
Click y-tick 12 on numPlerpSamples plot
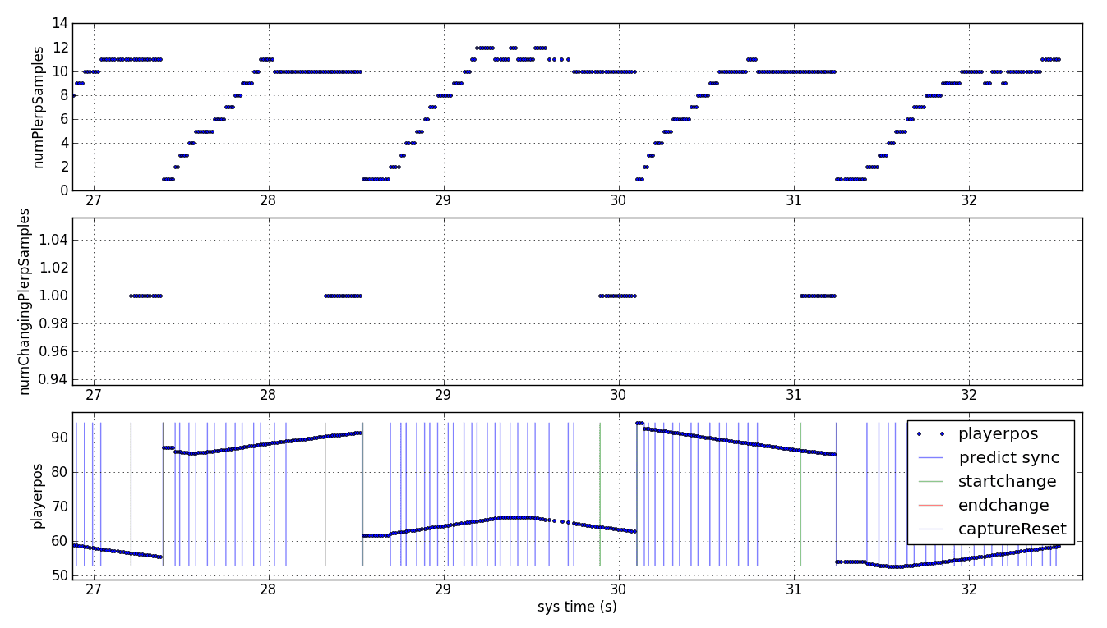pyautogui.click(x=59, y=47)
